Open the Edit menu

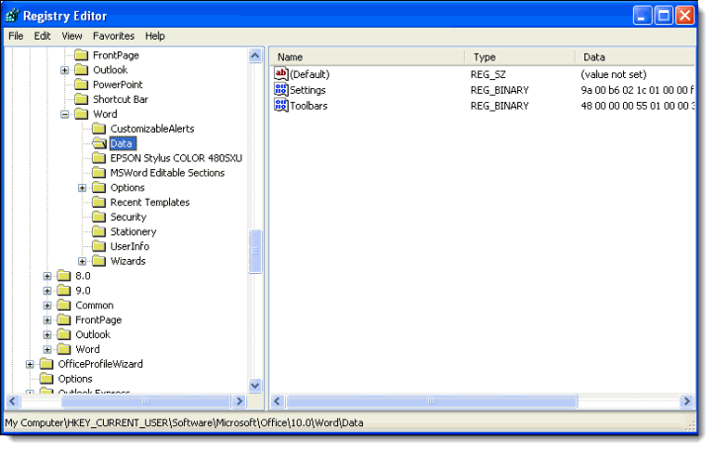(42, 36)
